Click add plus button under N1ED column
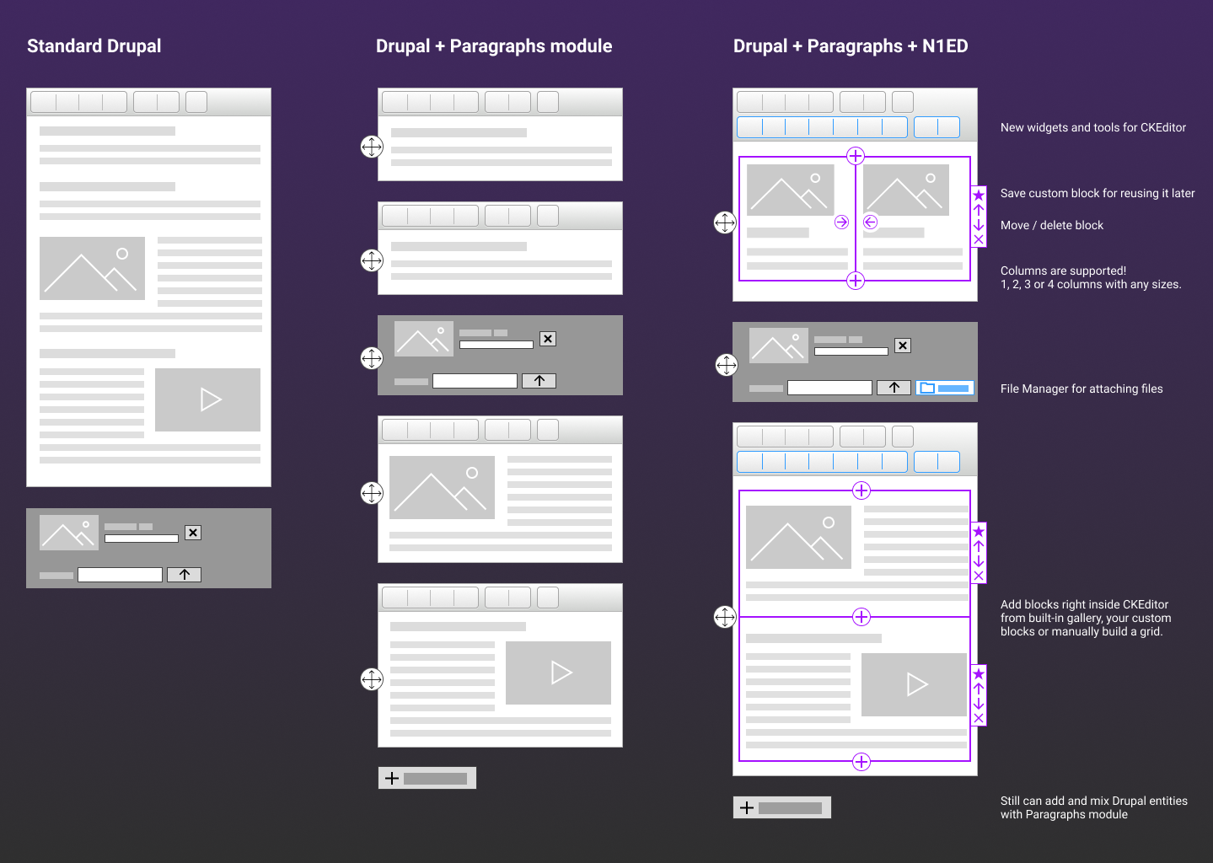Screen dimensions: 1213x863 [782, 807]
